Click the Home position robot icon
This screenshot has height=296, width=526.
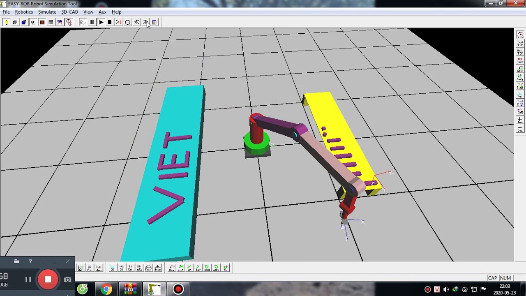(x=172, y=268)
